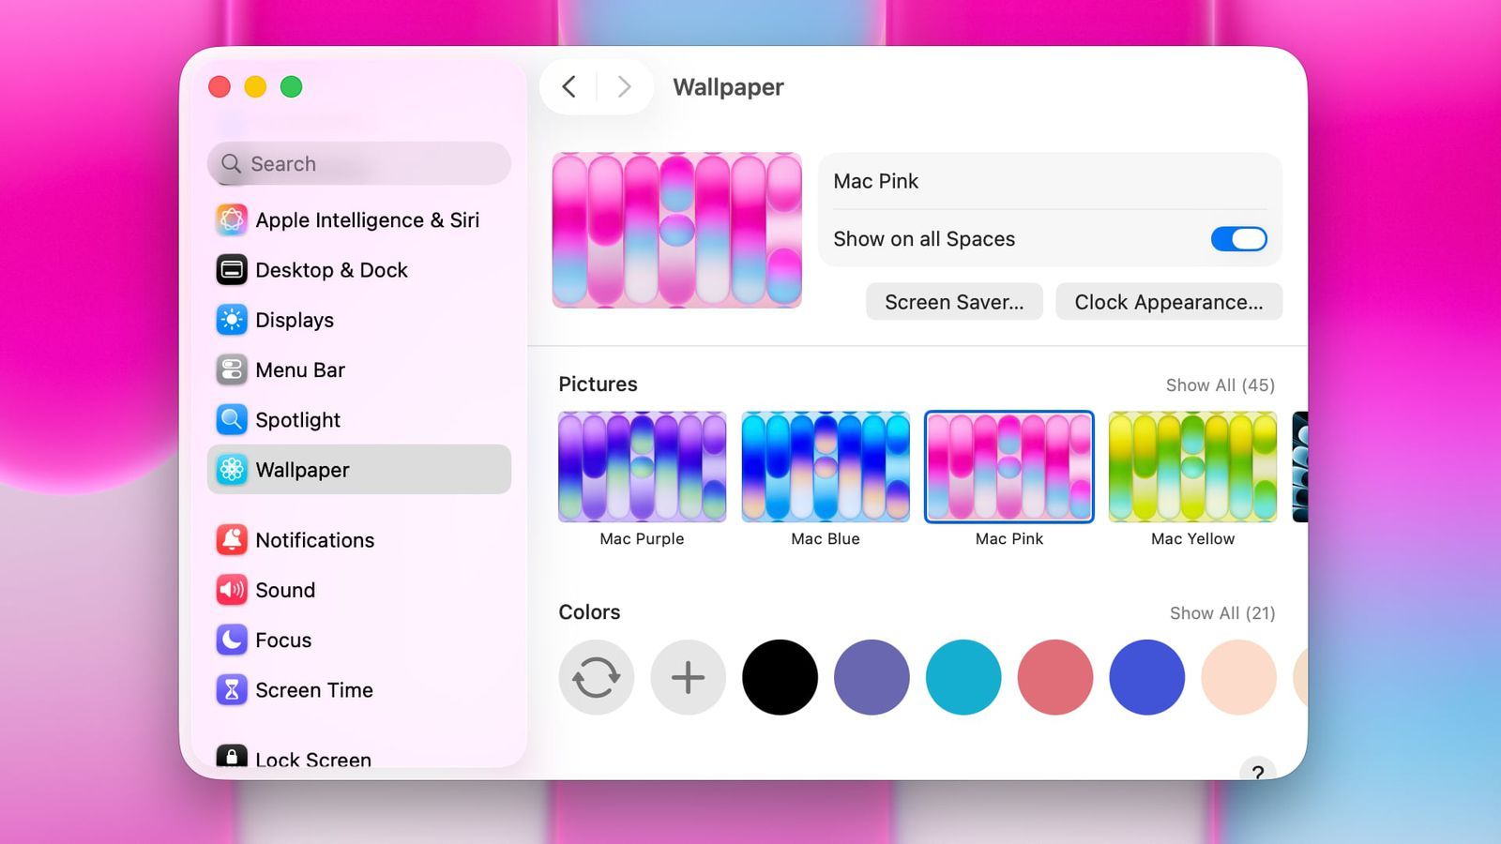Viewport: 1501px width, 844px height.
Task: Show All 21 colors
Action: click(x=1221, y=612)
